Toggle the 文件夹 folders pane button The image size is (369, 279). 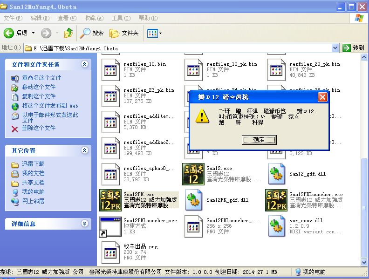(124, 33)
